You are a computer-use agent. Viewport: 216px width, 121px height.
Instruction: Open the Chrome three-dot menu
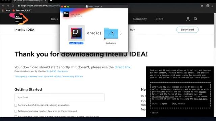pos(213,6)
